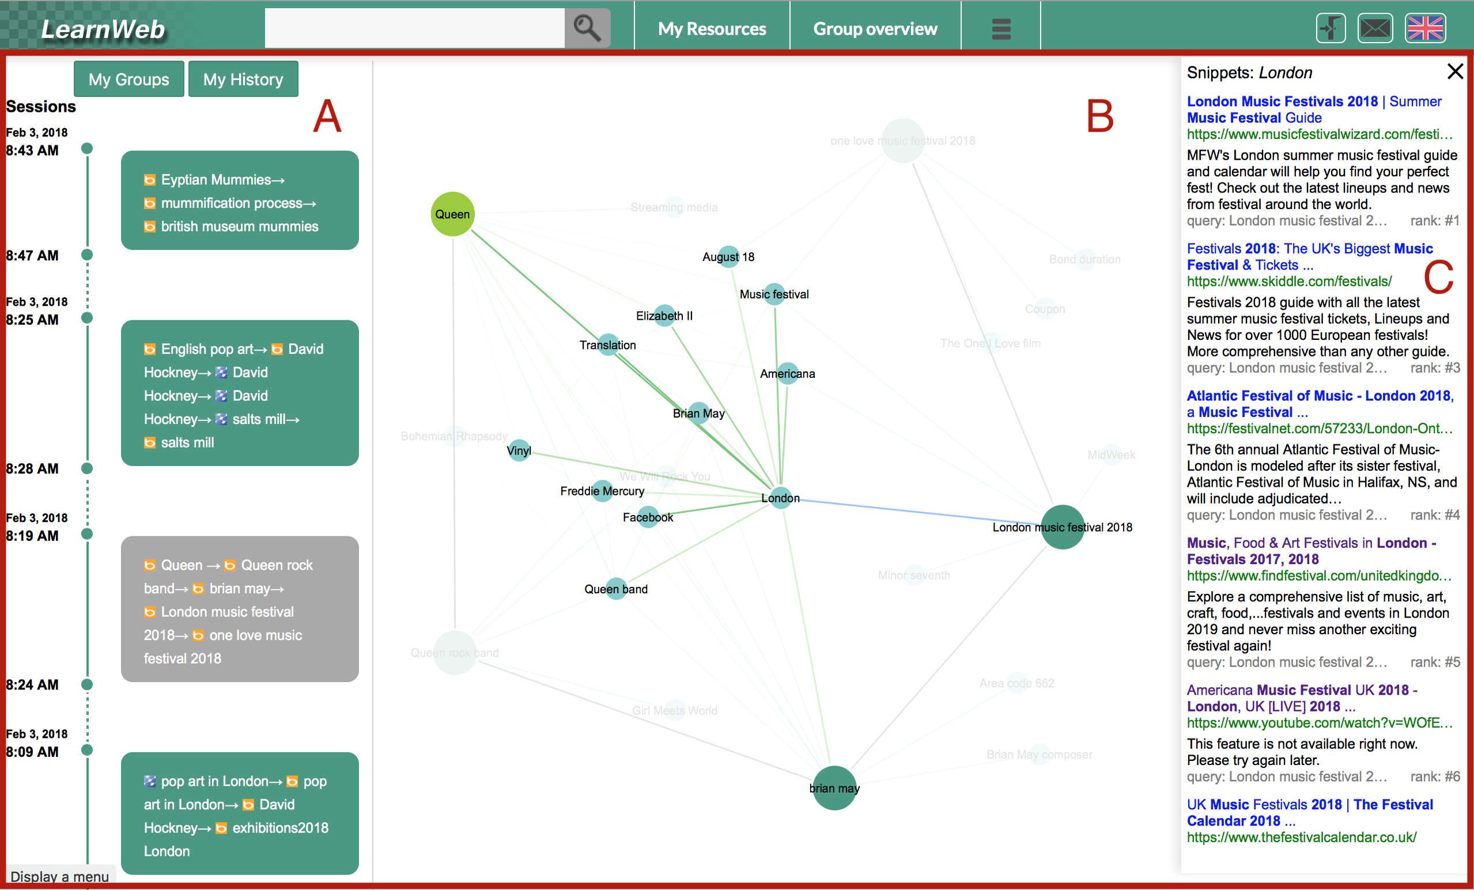Screen dimensions: 1474x890
Task: Click the 8:43 AM timeline marker
Action: (x=88, y=149)
